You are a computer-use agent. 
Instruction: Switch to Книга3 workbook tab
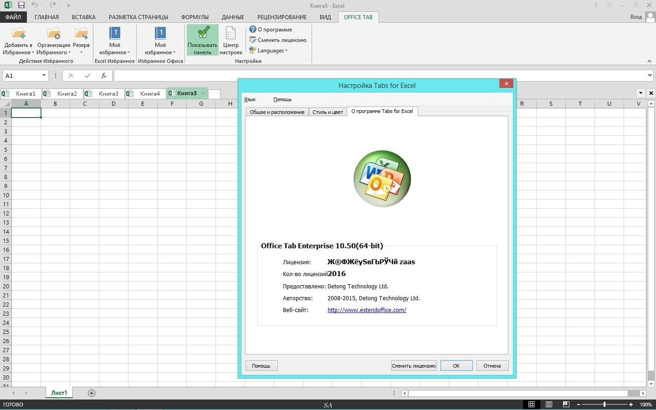pyautogui.click(x=104, y=93)
